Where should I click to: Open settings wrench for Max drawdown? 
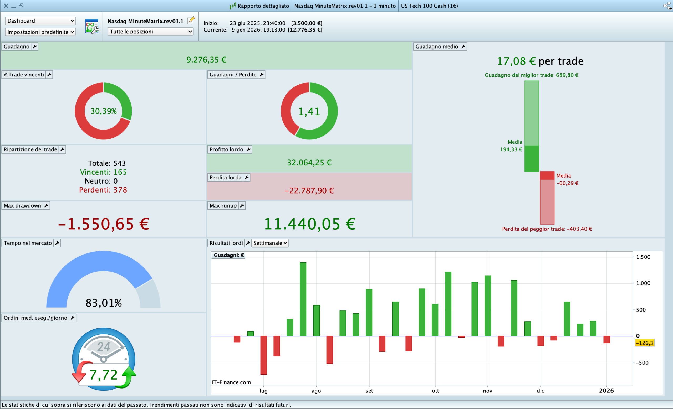tap(47, 206)
